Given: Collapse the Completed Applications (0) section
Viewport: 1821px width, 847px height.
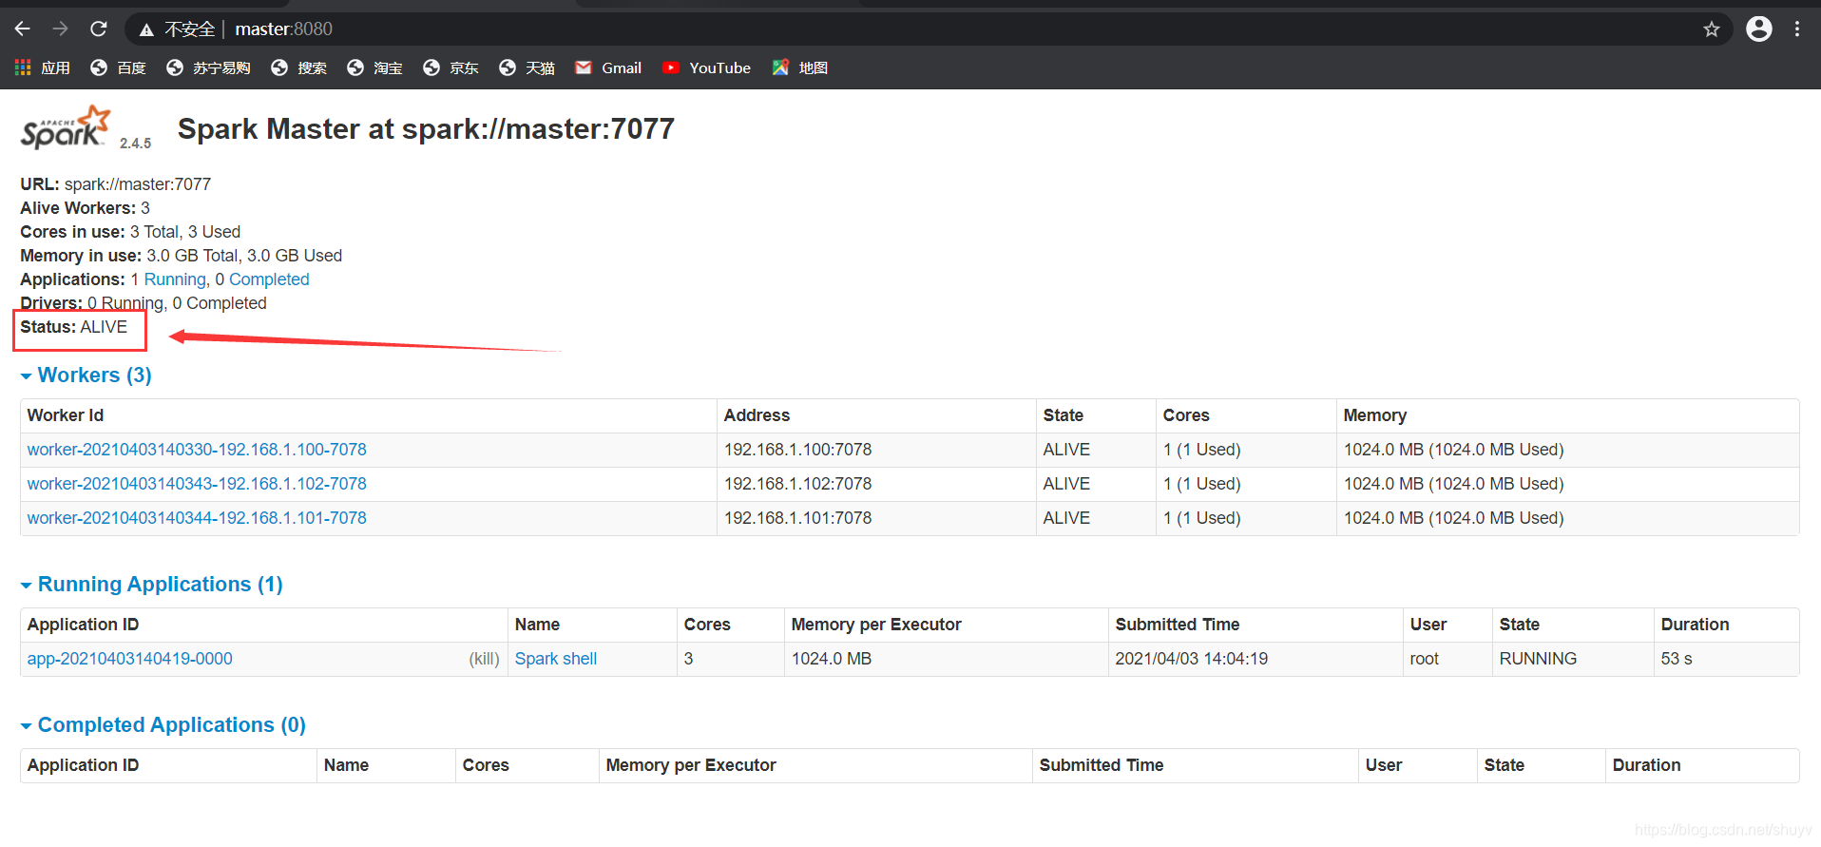Looking at the screenshot, I should 163,725.
